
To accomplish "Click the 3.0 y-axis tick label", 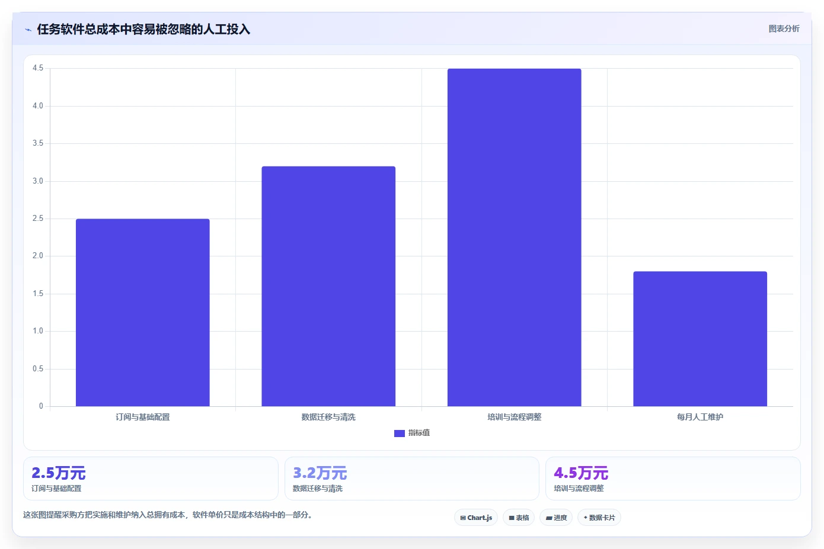I will coord(38,181).
